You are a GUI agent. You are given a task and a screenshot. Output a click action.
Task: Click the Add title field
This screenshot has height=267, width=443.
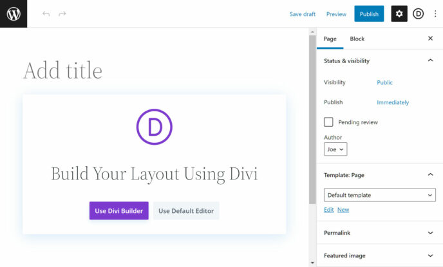[62, 70]
